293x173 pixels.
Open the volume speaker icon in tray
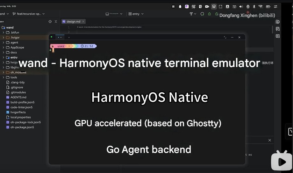point(241,7)
